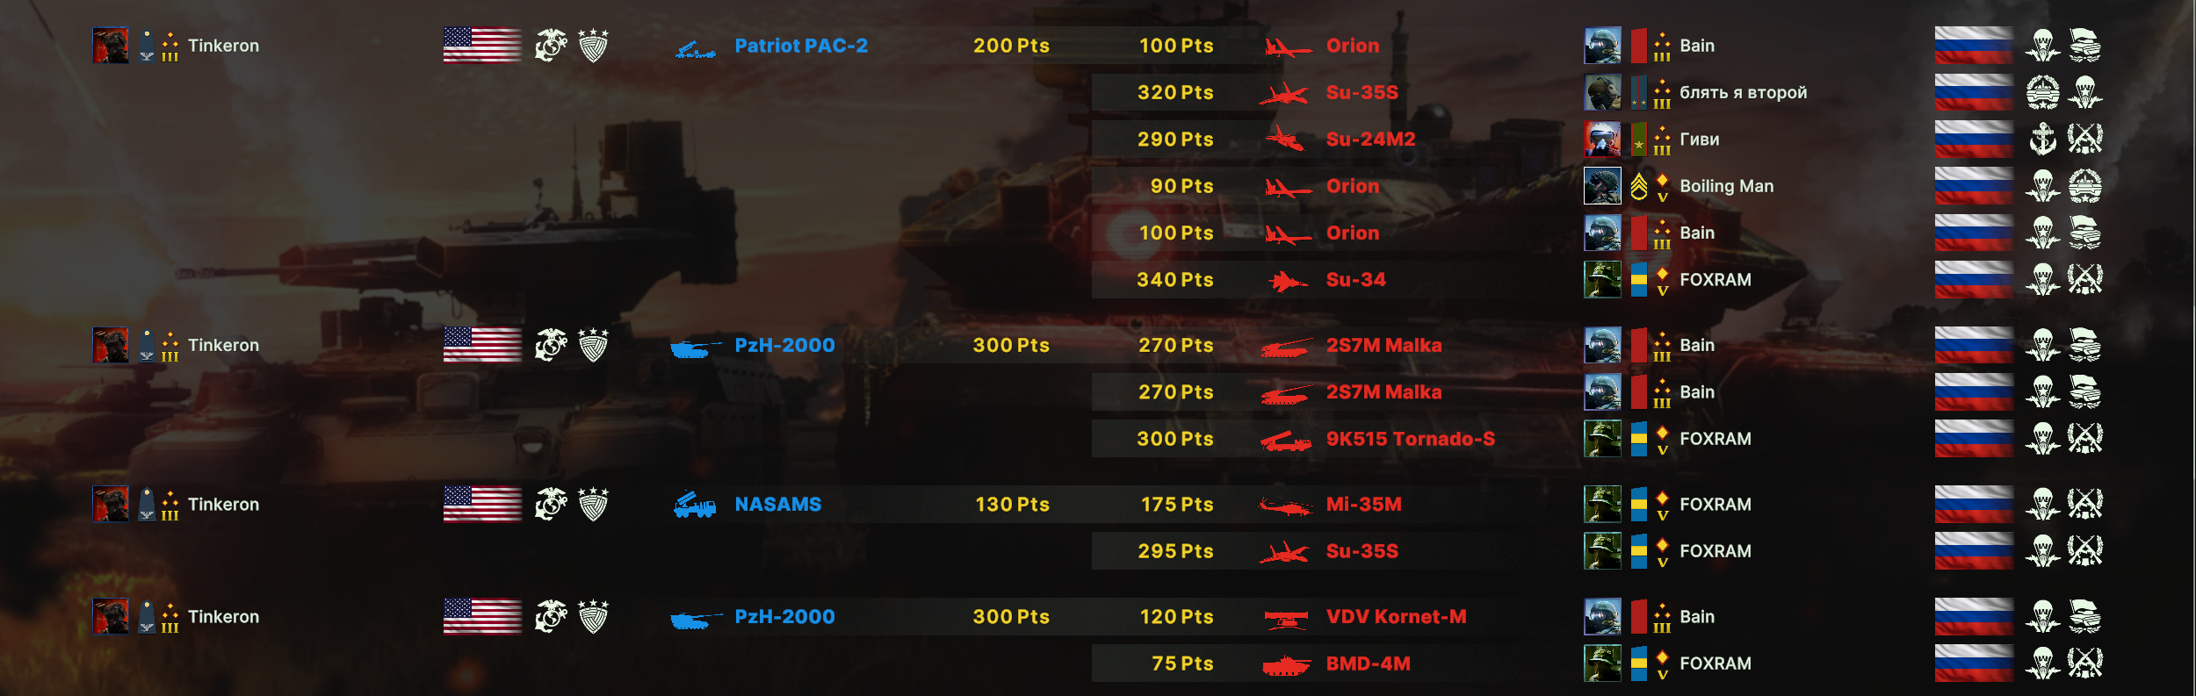Select the Patriot PAC-2 unit name
The image size is (2196, 696).
pos(801,46)
